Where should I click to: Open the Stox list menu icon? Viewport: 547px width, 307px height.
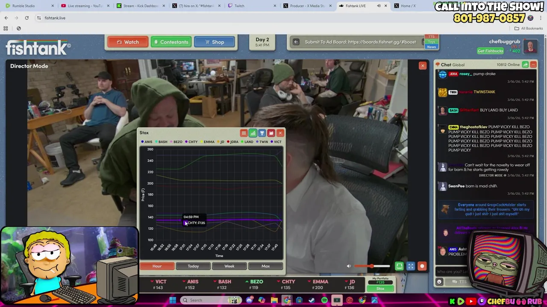244,133
